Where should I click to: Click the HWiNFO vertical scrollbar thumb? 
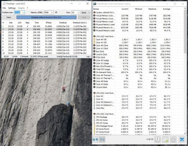(x=185, y=31)
